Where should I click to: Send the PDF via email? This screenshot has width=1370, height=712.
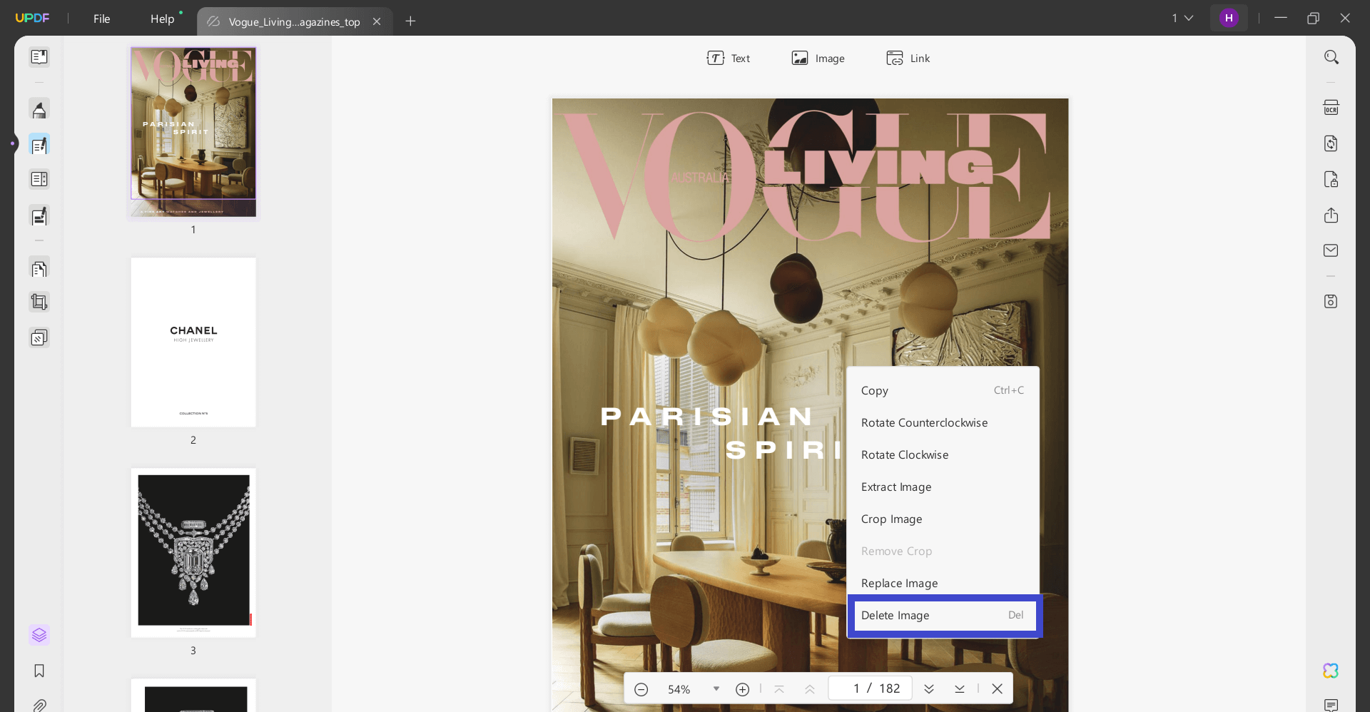pyautogui.click(x=1331, y=250)
